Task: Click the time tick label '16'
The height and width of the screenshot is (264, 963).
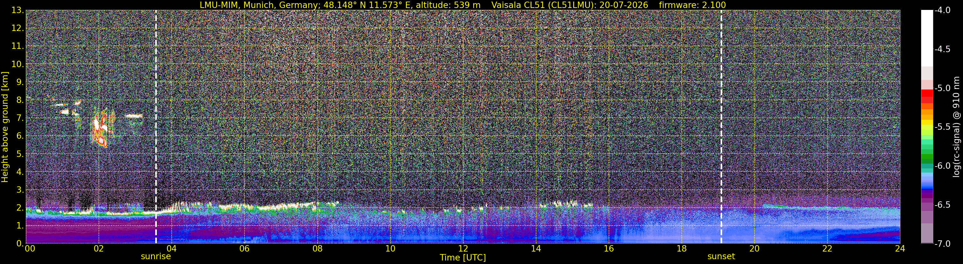Action: coord(608,249)
